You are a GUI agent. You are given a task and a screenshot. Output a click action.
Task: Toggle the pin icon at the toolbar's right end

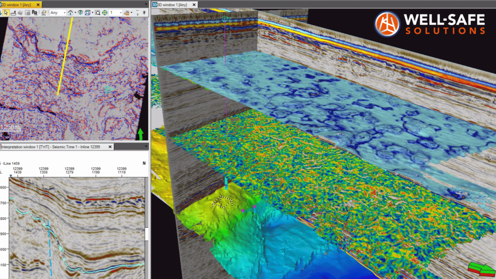tap(144, 14)
